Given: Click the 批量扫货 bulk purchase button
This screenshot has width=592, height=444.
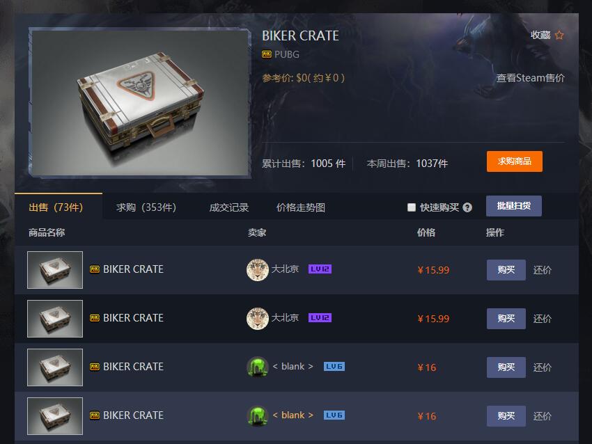Looking at the screenshot, I should pos(514,206).
